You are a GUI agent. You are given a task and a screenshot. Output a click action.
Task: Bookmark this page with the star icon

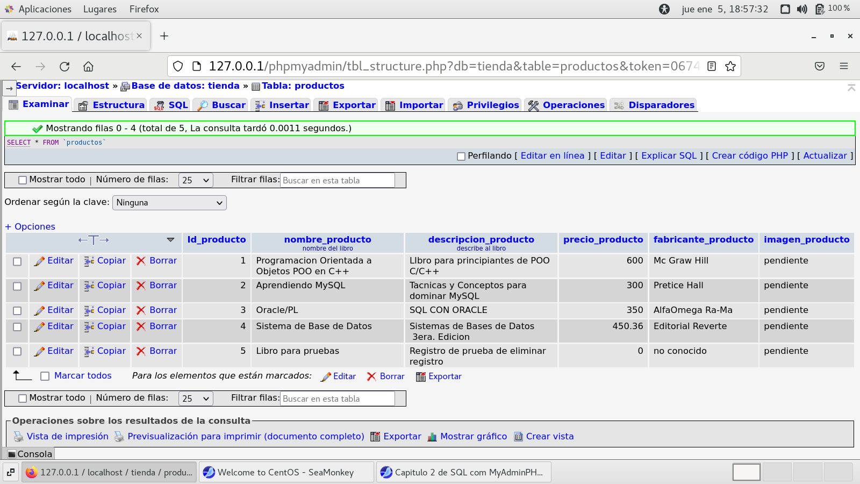coord(730,66)
